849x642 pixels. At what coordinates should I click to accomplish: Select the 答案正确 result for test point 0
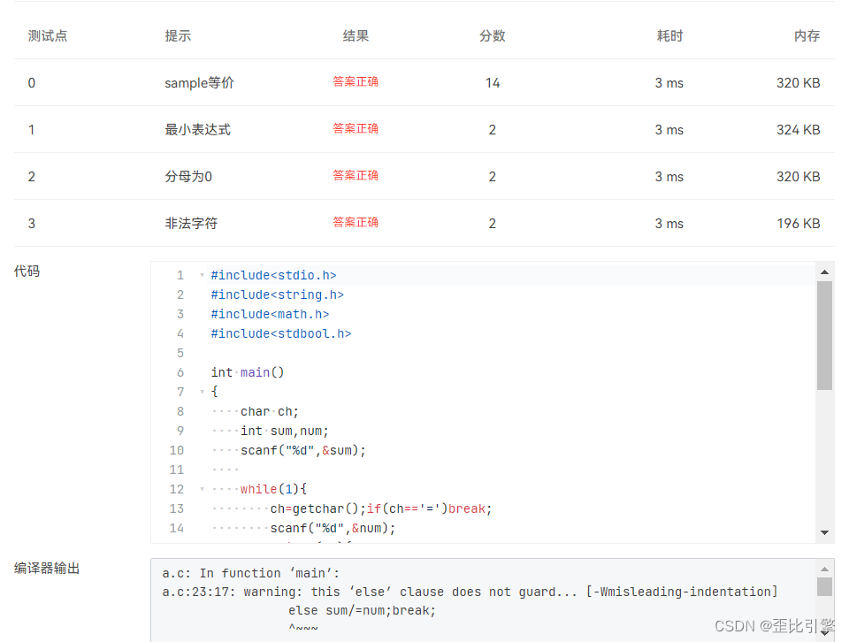(356, 83)
